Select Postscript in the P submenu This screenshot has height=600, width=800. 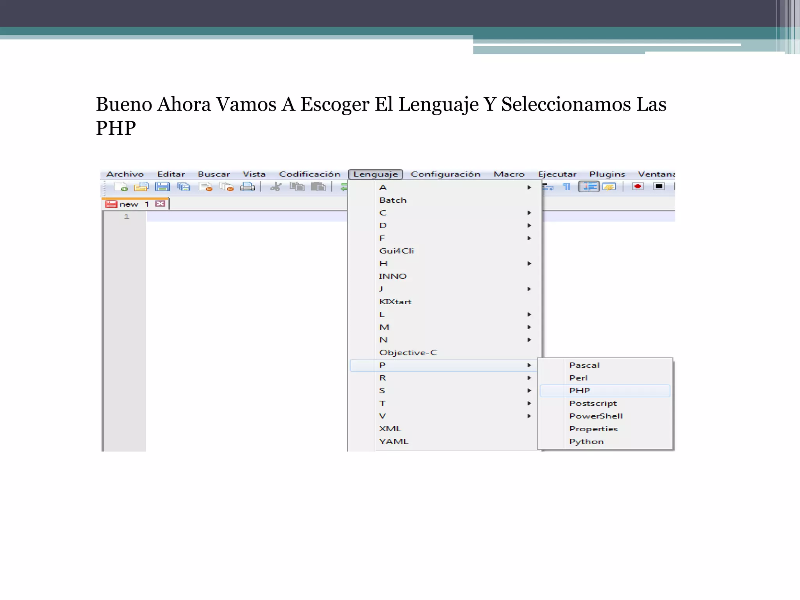pyautogui.click(x=605, y=403)
